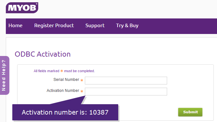This screenshot has width=217, height=122.
Task: Focus the Serial Number input field
Action: coord(126,81)
